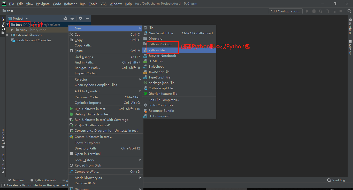Screen dimensions: 353x190
Task: Click the CoffeeScript File icon
Action: (145, 88)
